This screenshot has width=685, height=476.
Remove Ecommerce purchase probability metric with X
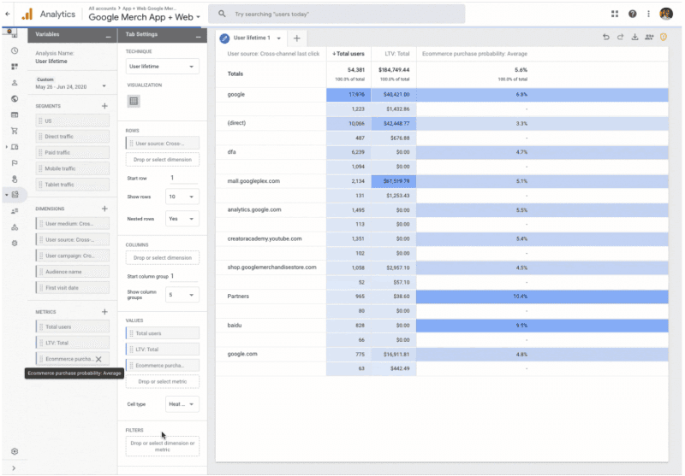point(98,359)
